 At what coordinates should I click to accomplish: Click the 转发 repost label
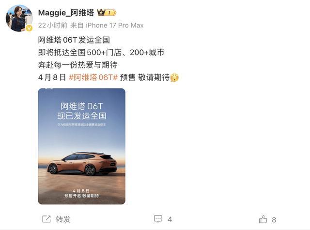point(63,219)
